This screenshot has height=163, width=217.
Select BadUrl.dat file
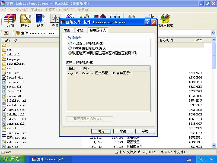click(12, 77)
